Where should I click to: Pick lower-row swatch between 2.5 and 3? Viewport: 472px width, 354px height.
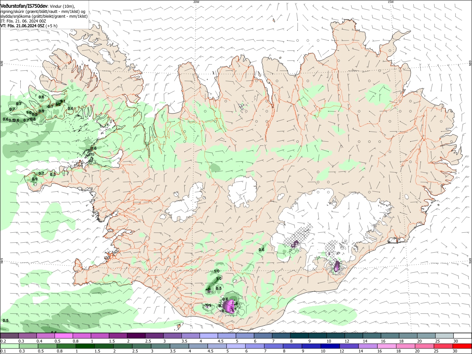click(x=142, y=346)
